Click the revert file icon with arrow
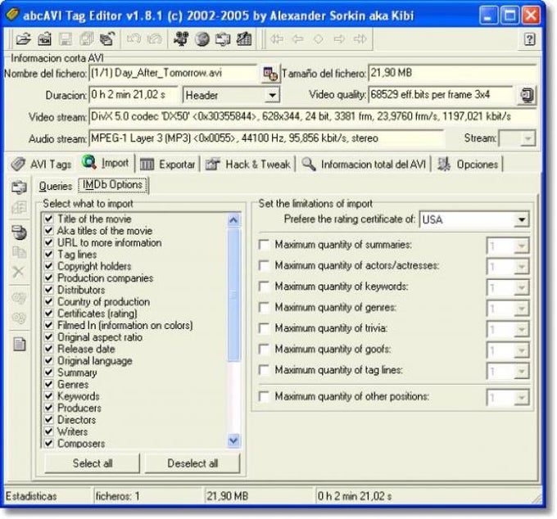The width and height of the screenshot is (557, 519). click(x=107, y=38)
